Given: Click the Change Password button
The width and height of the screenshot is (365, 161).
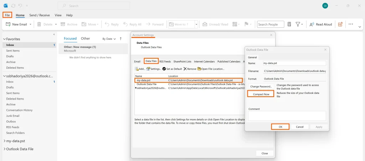Looking at the screenshot, I should (x=261, y=86).
